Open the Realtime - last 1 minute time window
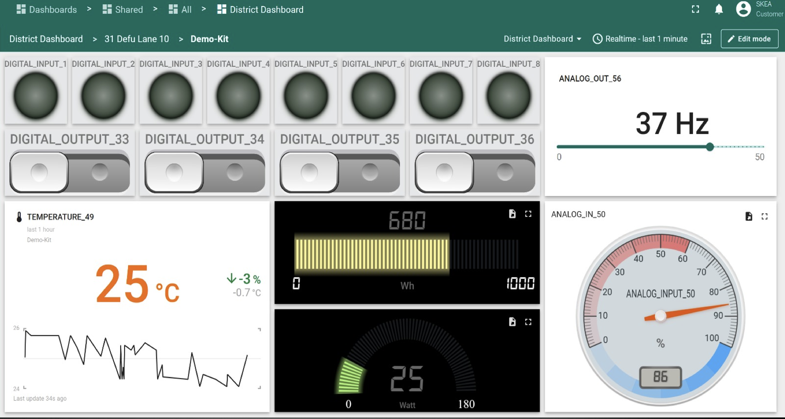 (x=640, y=39)
